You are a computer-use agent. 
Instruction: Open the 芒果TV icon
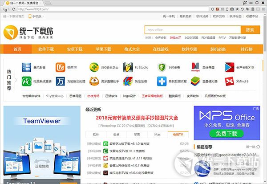click(x=60, y=67)
